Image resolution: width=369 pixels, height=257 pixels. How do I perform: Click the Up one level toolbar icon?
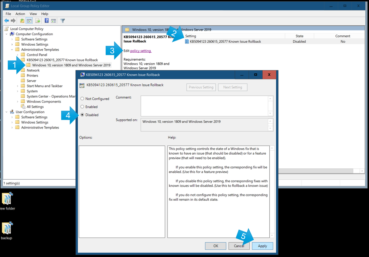[22, 21]
